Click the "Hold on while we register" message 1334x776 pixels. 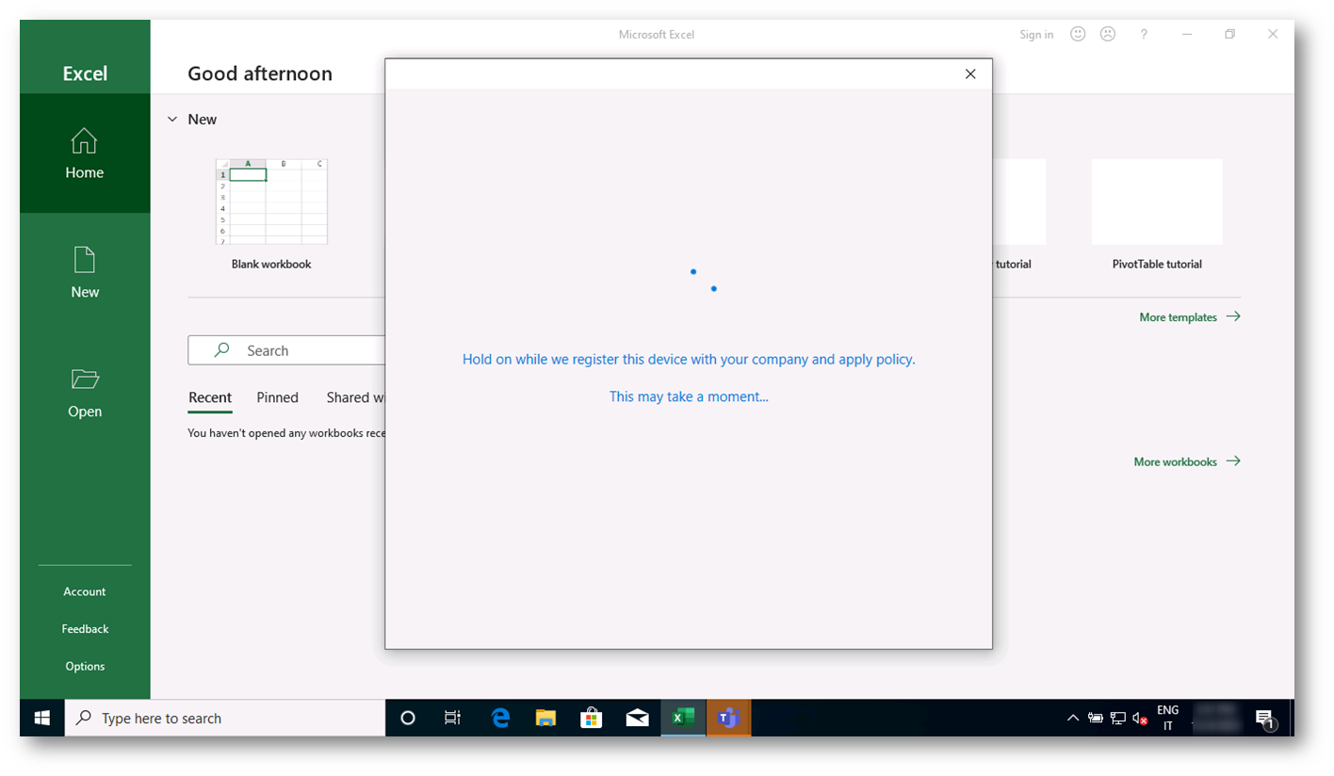point(689,359)
